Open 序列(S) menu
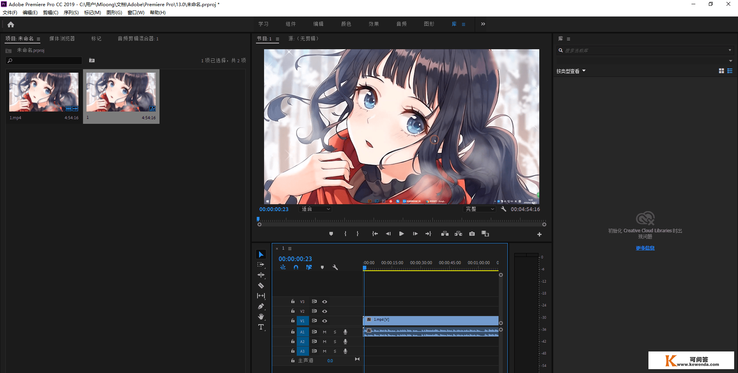Viewport: 738px width, 373px height. click(x=71, y=13)
